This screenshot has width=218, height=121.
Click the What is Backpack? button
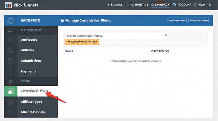click(199, 20)
